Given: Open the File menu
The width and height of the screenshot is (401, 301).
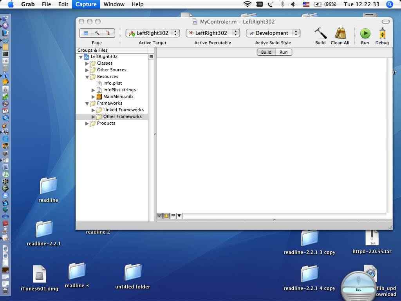Looking at the screenshot, I should point(46,4).
